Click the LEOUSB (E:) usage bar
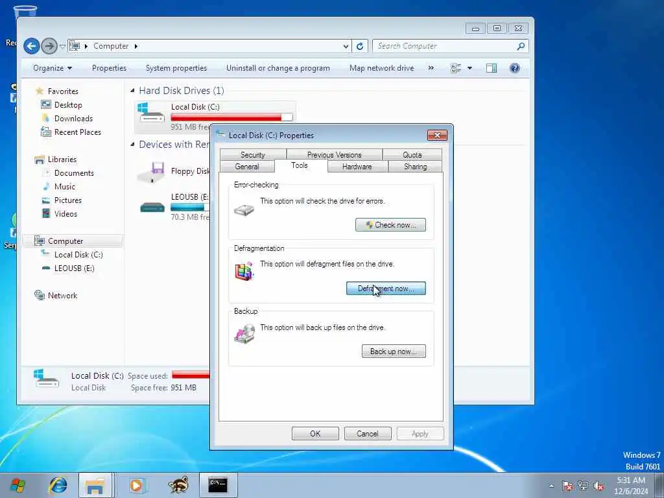This screenshot has width=664, height=498. pyautogui.click(x=190, y=207)
